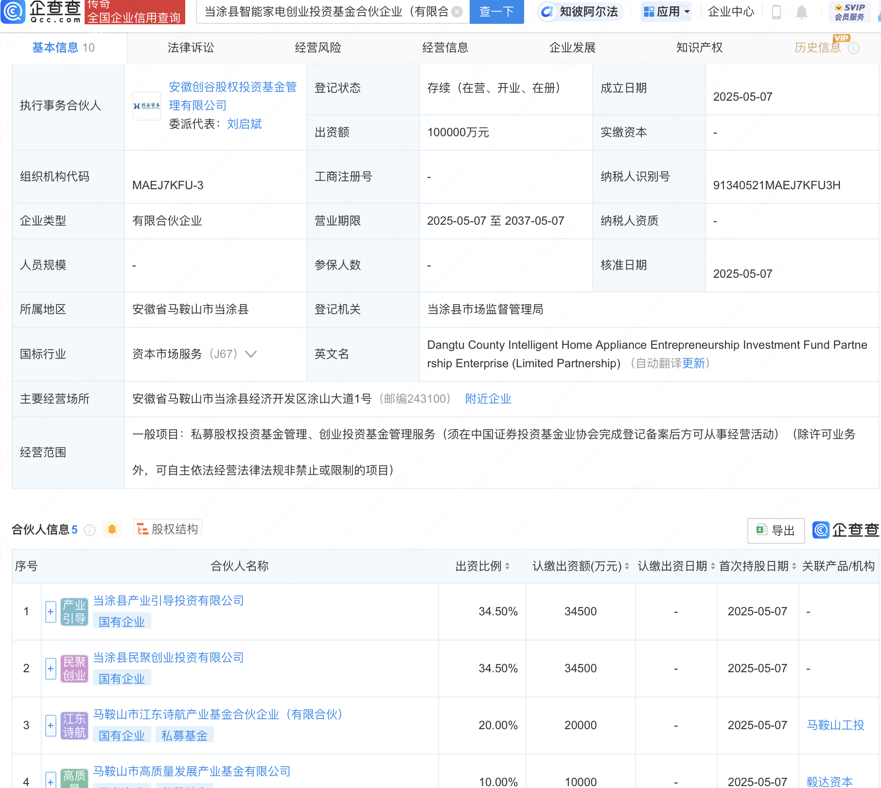Click the yellow bell icon beside 合伙人信息
This screenshot has width=881, height=788.
(x=112, y=529)
